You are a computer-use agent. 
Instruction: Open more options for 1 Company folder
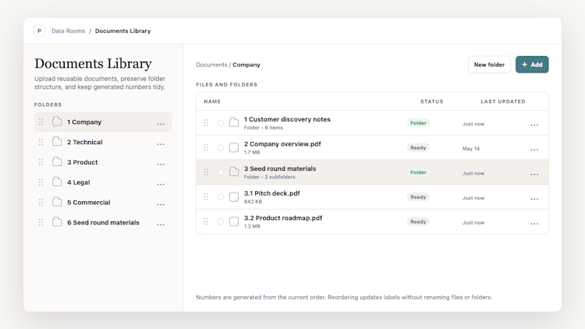(161, 124)
